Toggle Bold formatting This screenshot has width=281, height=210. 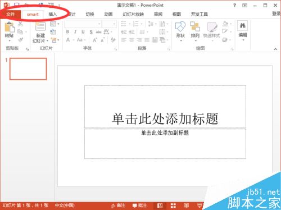(67, 32)
